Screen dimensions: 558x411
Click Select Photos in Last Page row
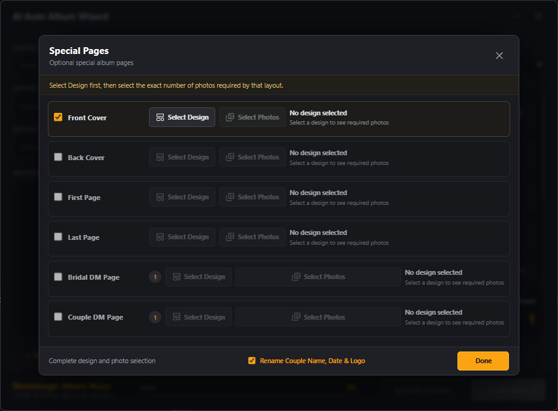pos(253,237)
